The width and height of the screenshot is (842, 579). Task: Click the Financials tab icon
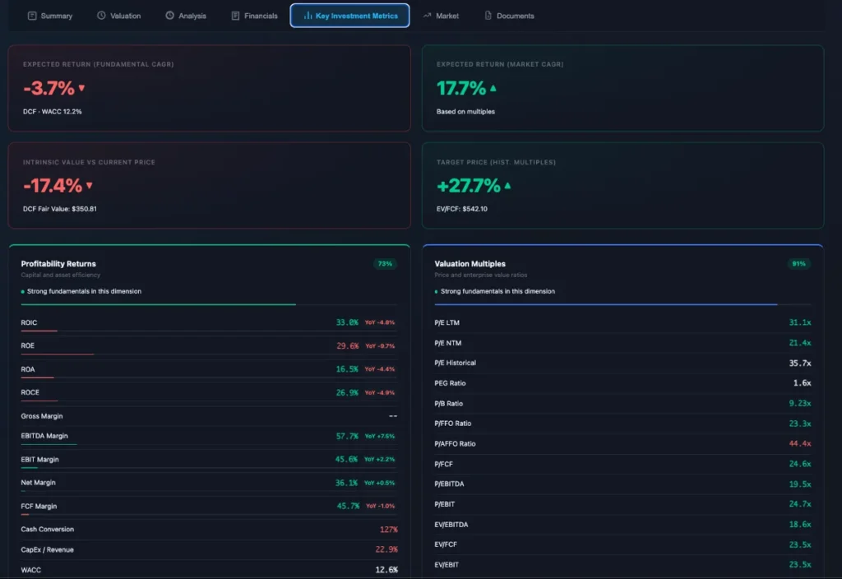pos(235,16)
